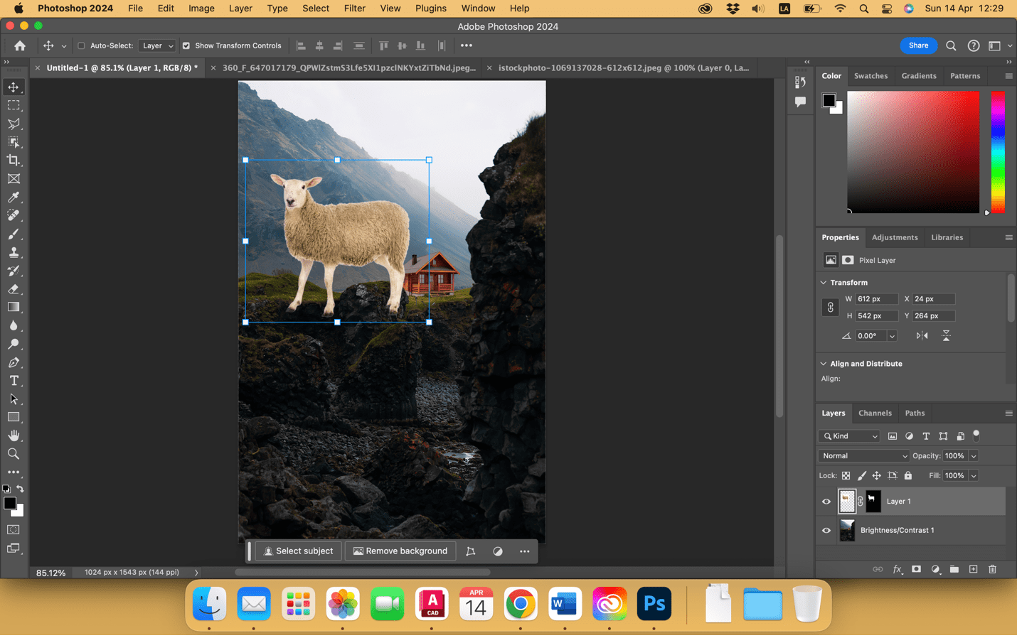Open the Gradients tab
The width and height of the screenshot is (1017, 638).
919,76
